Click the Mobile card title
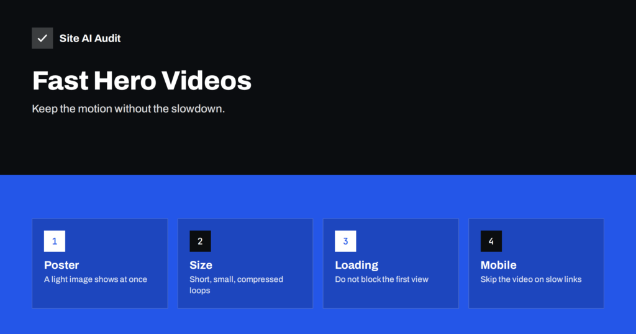 498,265
